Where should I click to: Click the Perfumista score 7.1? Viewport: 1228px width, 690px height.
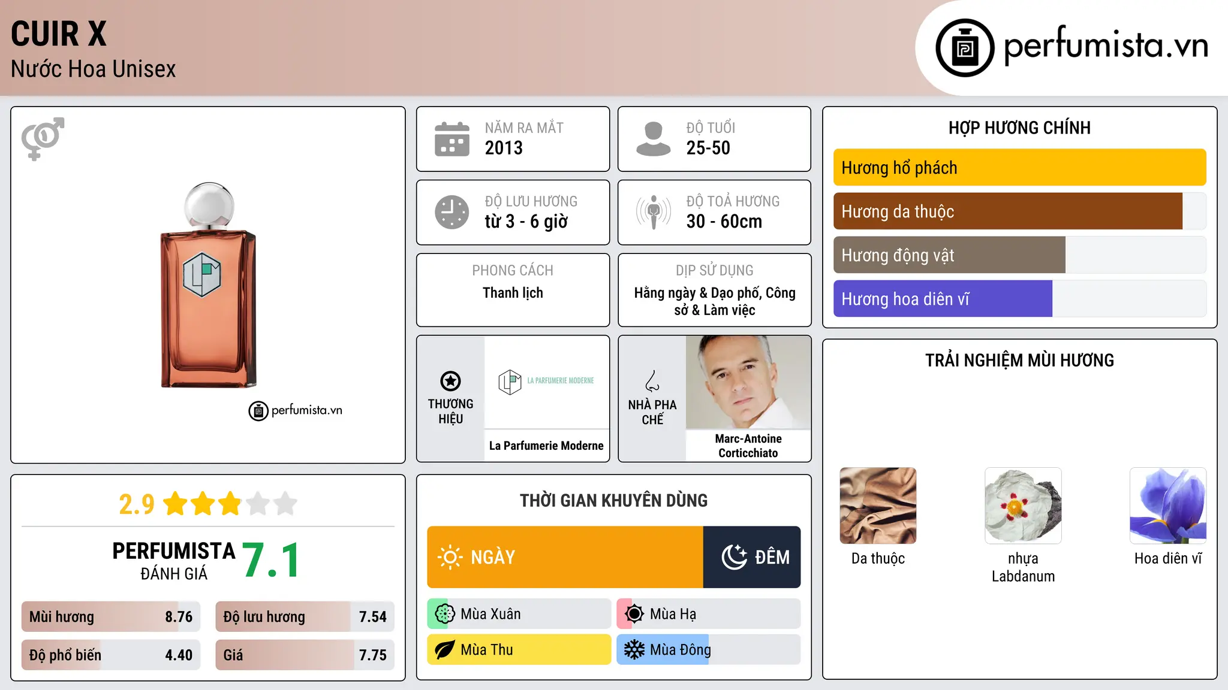tap(271, 560)
